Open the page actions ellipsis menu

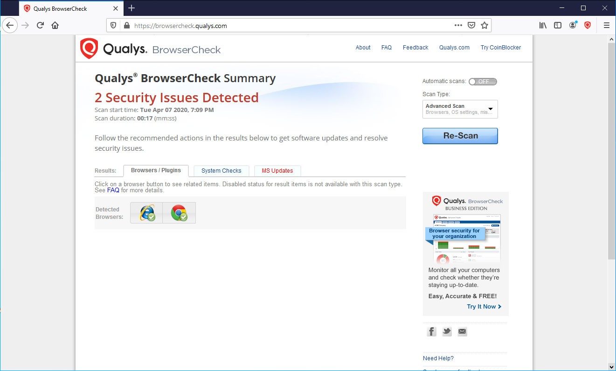pyautogui.click(x=458, y=26)
